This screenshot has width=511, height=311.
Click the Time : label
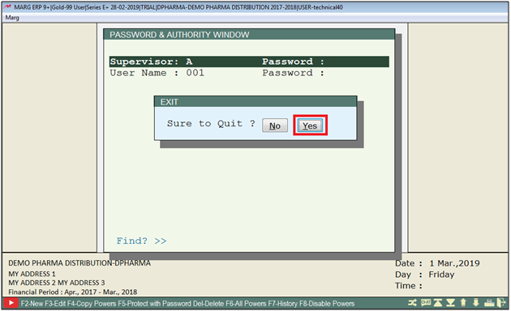click(x=409, y=286)
